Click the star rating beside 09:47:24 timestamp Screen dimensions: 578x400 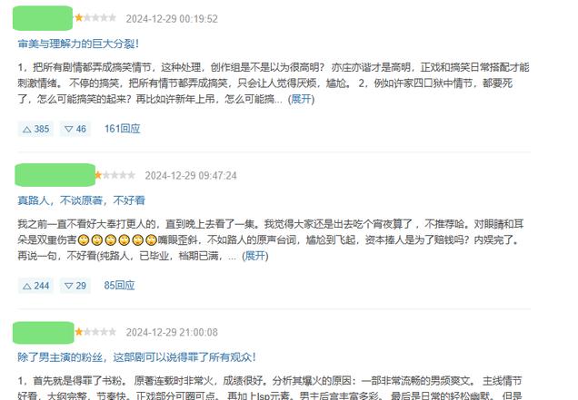pos(115,175)
